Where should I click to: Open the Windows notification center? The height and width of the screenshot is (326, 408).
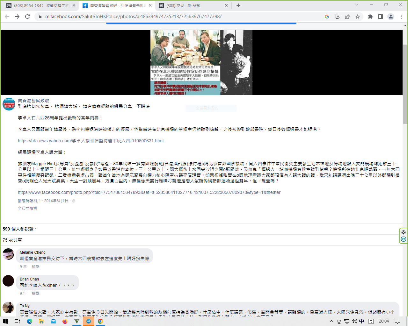(x=397, y=321)
